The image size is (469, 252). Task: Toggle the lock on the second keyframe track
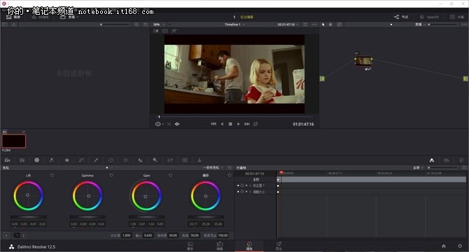(242, 192)
